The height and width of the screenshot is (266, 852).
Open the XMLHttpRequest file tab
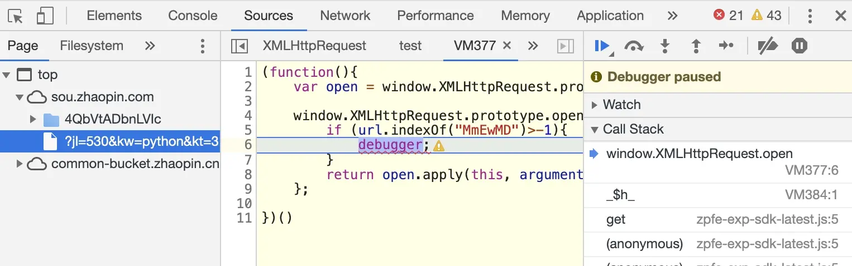(314, 46)
